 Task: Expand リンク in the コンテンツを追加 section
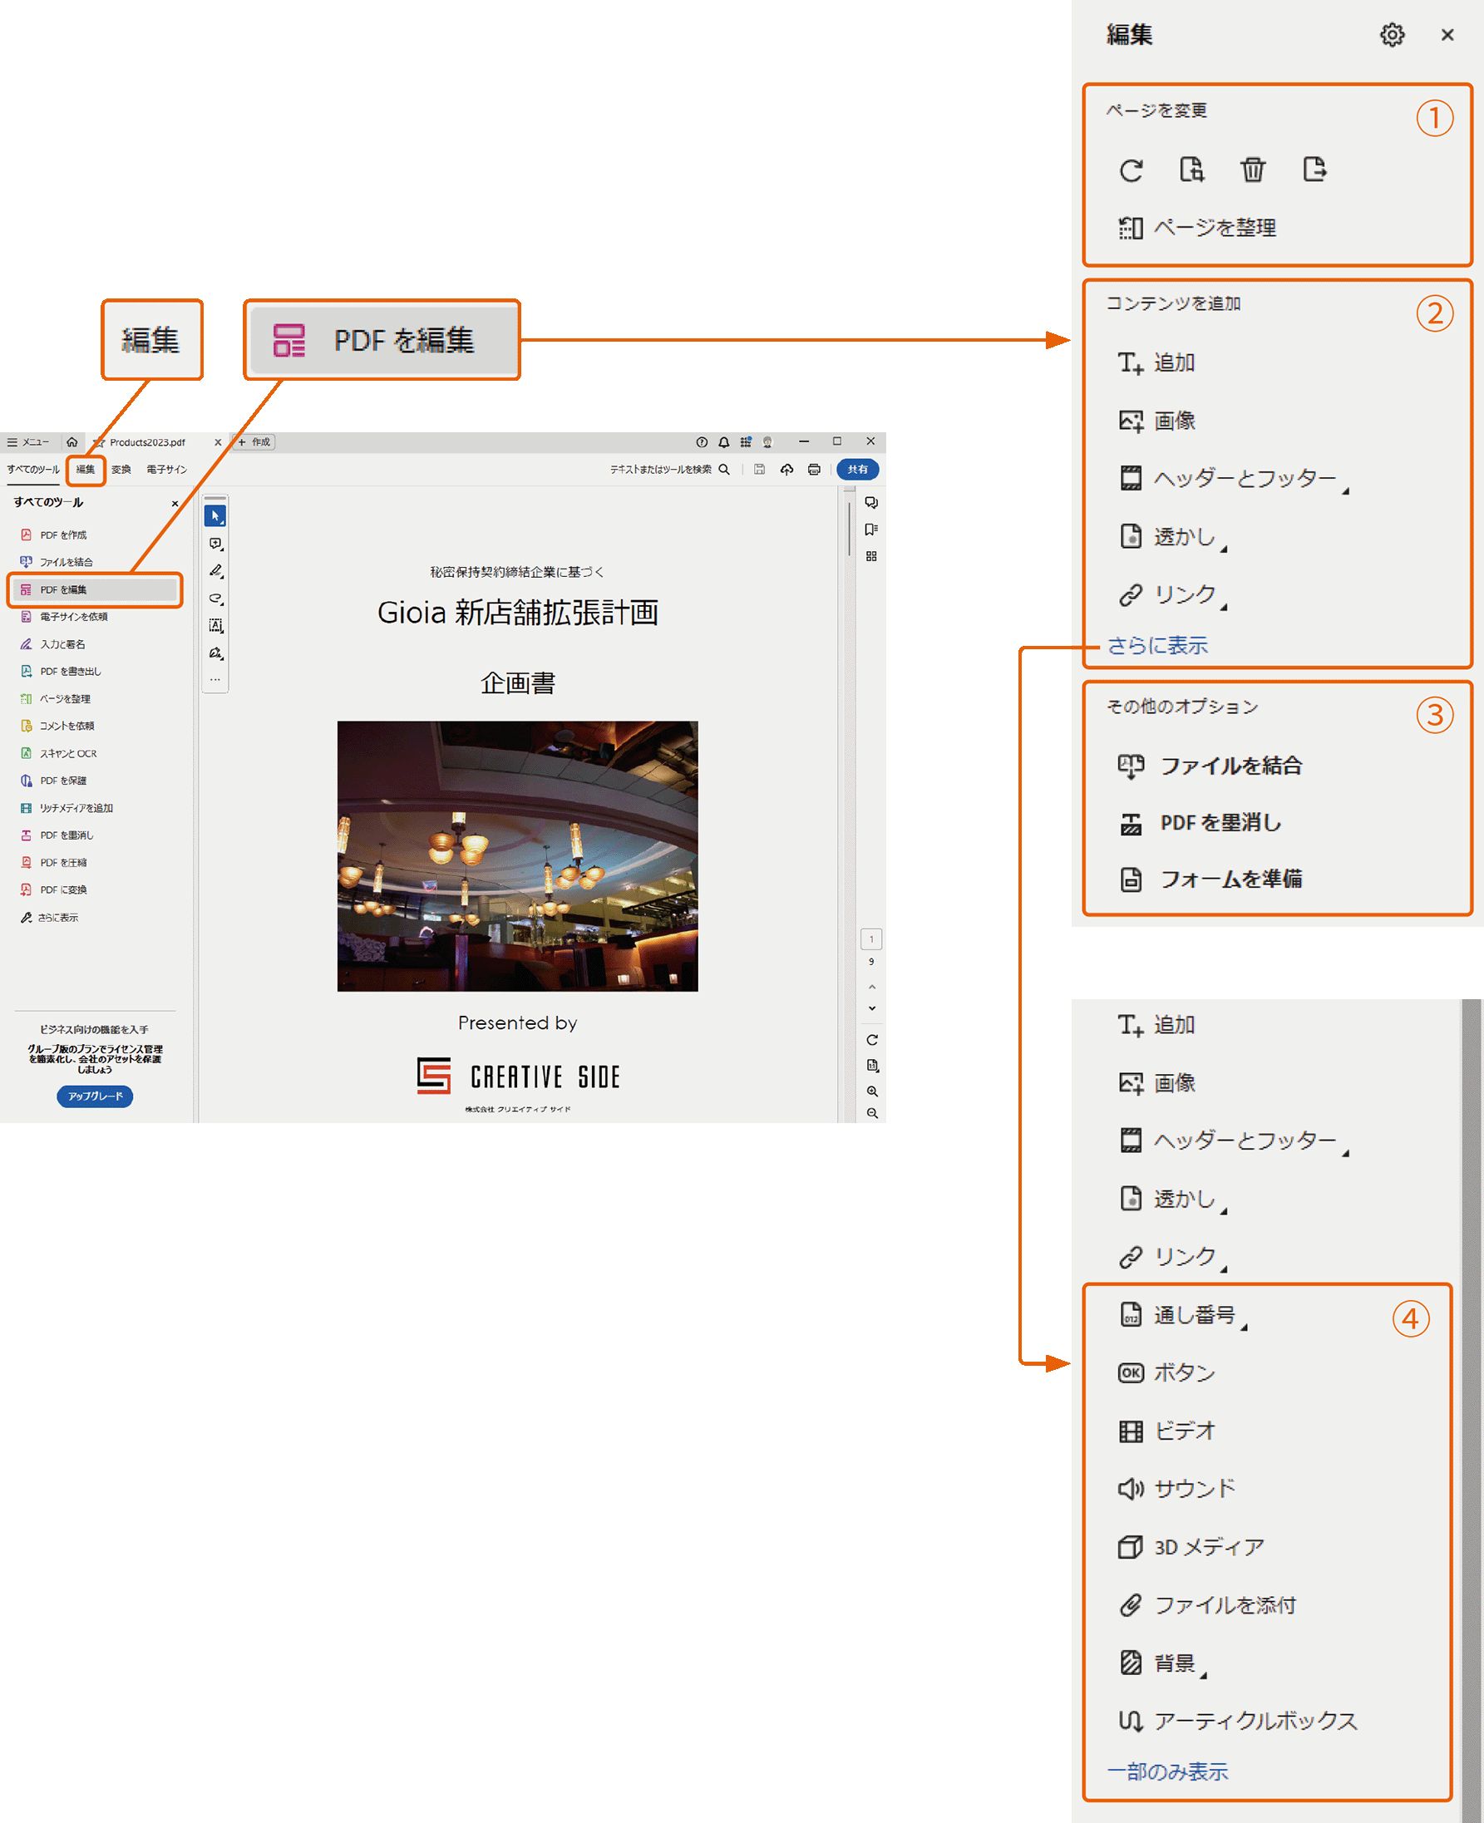coord(1174,595)
